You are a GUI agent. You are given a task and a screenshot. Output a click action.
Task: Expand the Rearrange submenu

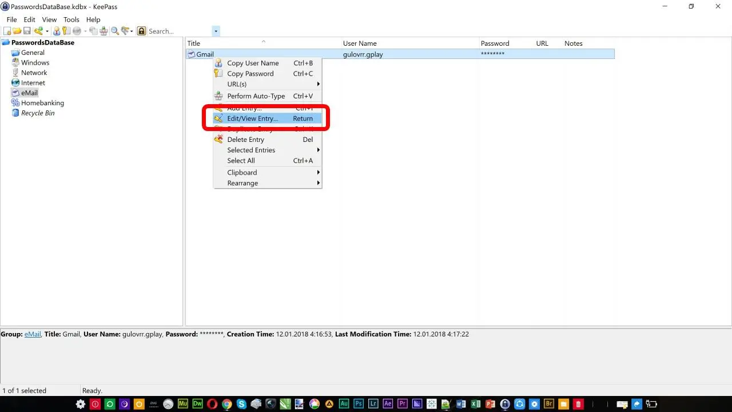click(267, 183)
